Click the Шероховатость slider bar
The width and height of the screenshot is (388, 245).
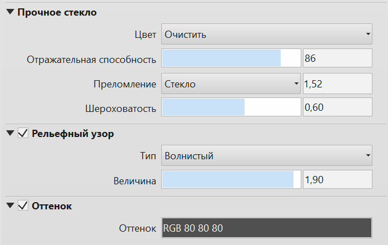pos(231,107)
